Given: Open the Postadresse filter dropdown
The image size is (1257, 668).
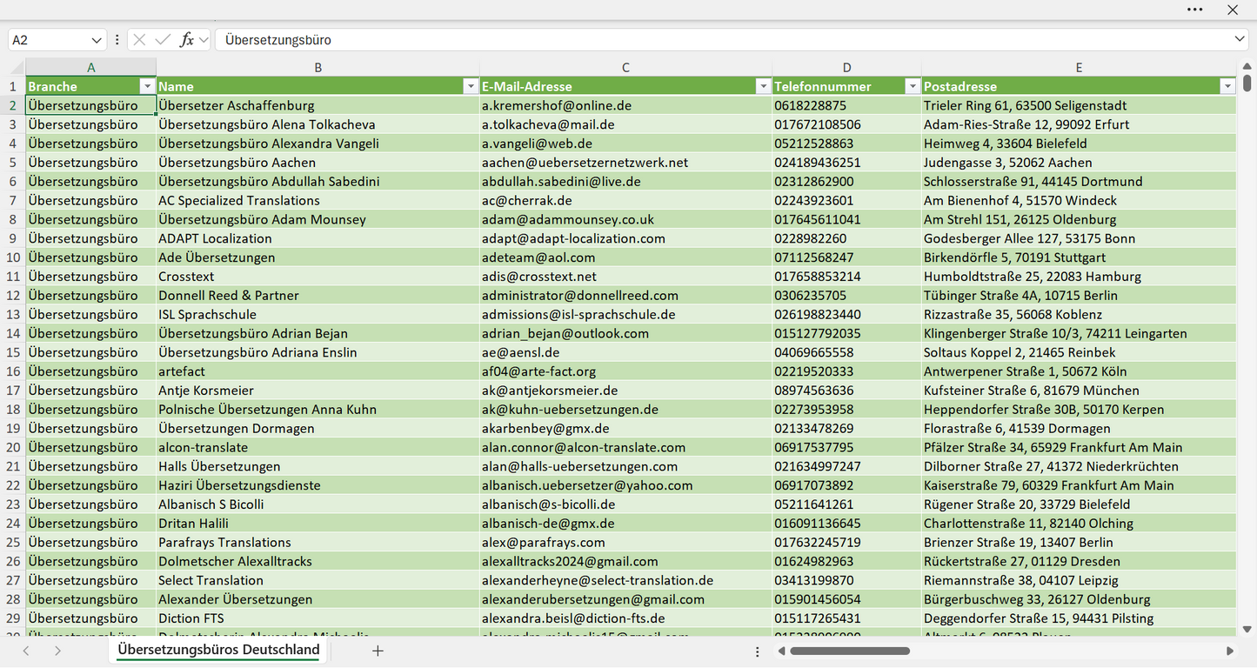Looking at the screenshot, I should point(1227,86).
